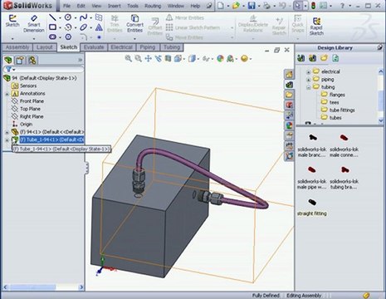Open the Circle tool dropdown arrow
The height and width of the screenshot is (299, 386).
click(76, 18)
